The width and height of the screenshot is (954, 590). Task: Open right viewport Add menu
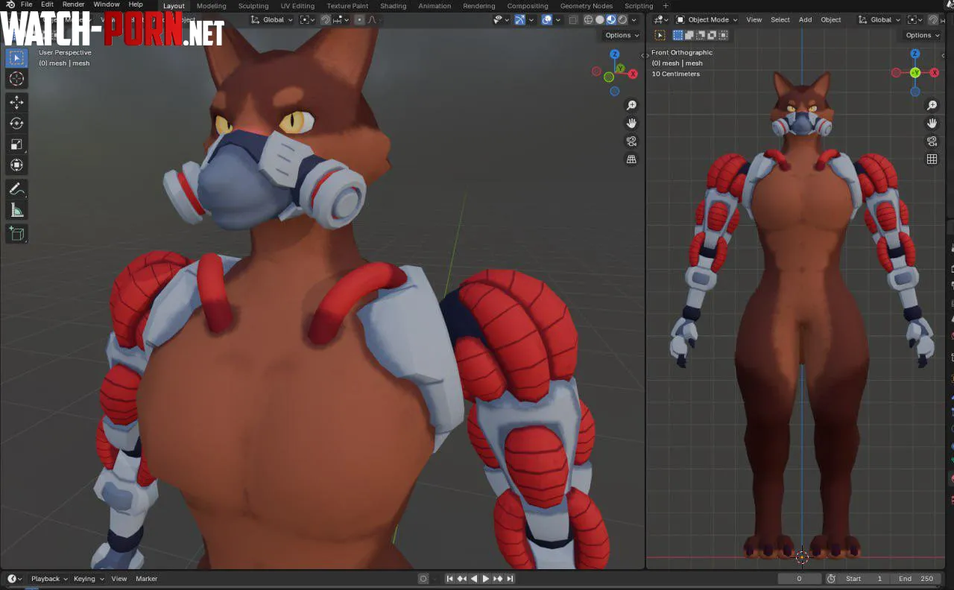click(806, 20)
